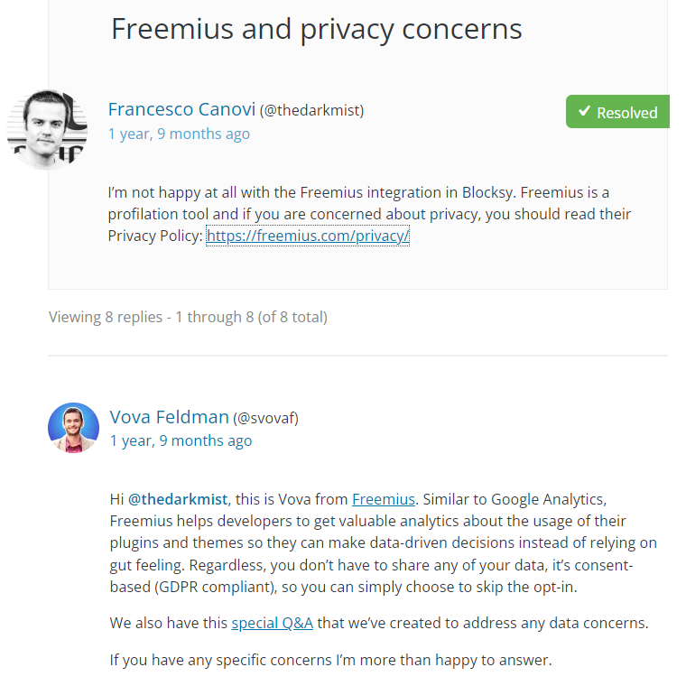
Task: Open the @thedarkmist mention link
Action: [x=178, y=499]
